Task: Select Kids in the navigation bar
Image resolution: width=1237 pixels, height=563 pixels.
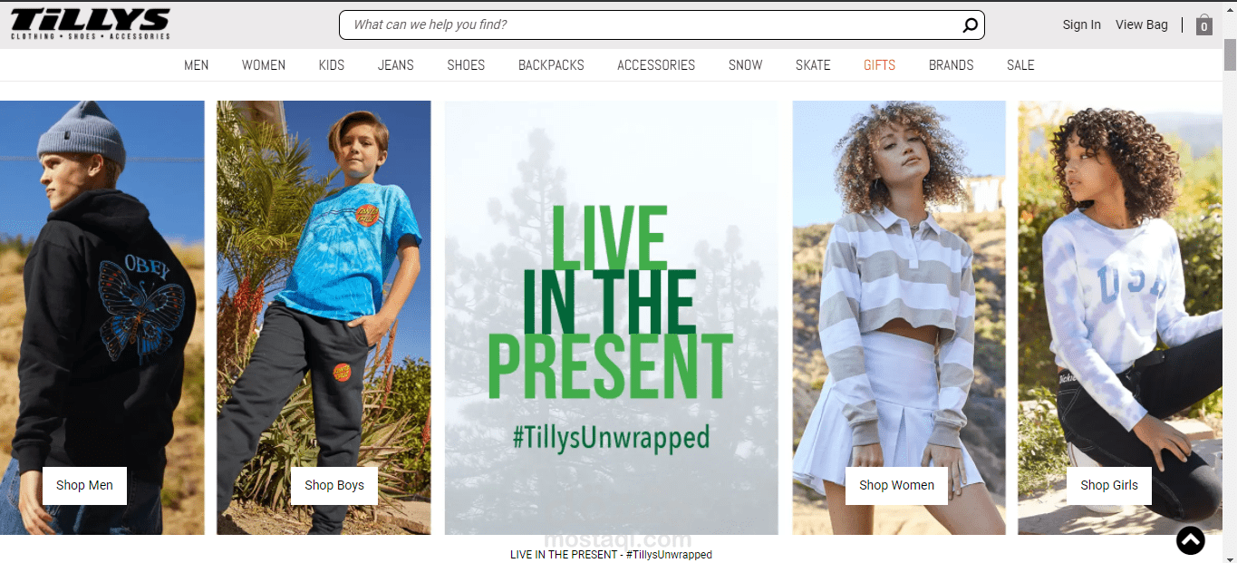Action: tap(332, 65)
